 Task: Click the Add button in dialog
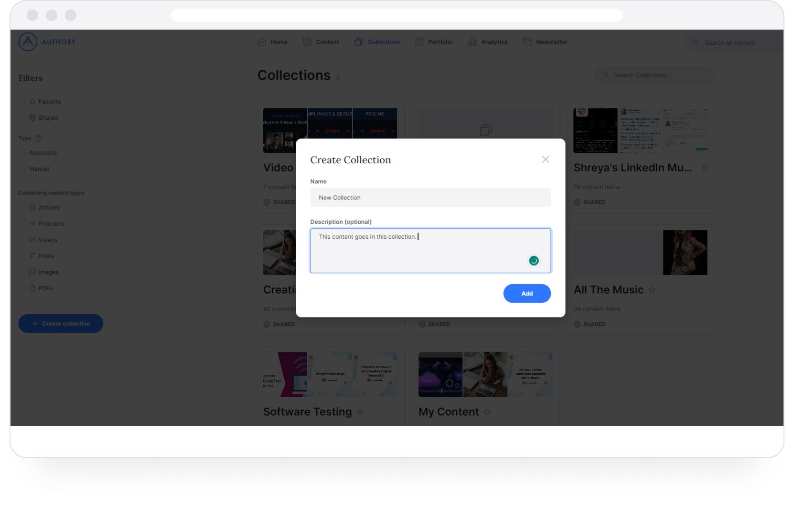point(526,294)
